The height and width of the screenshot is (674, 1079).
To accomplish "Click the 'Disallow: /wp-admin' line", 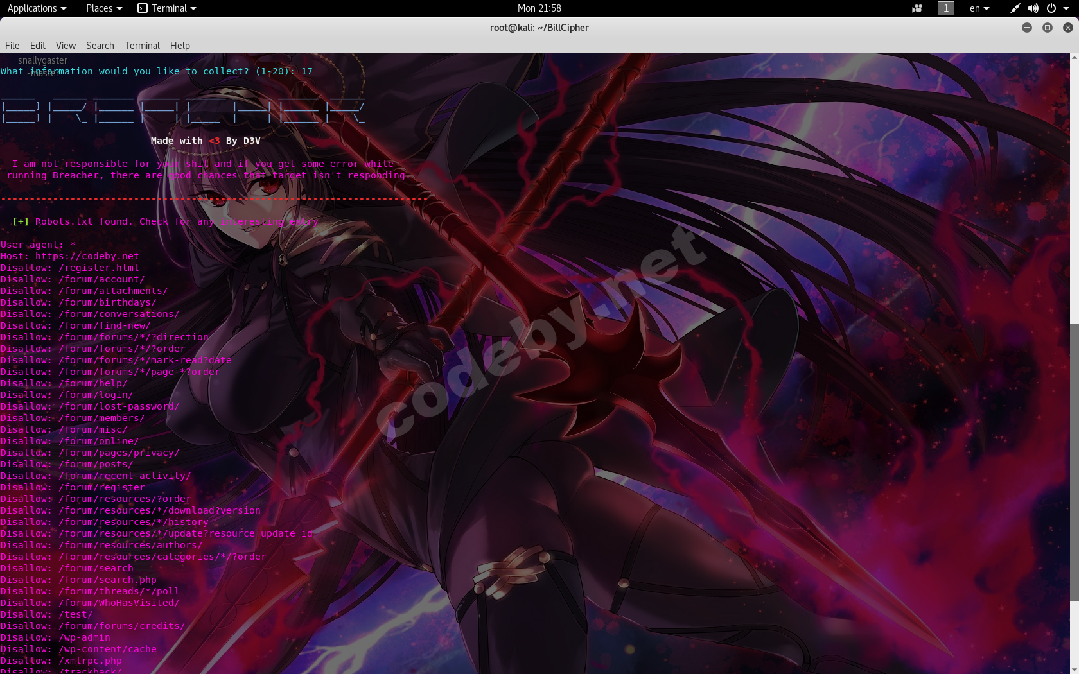I will click(55, 637).
